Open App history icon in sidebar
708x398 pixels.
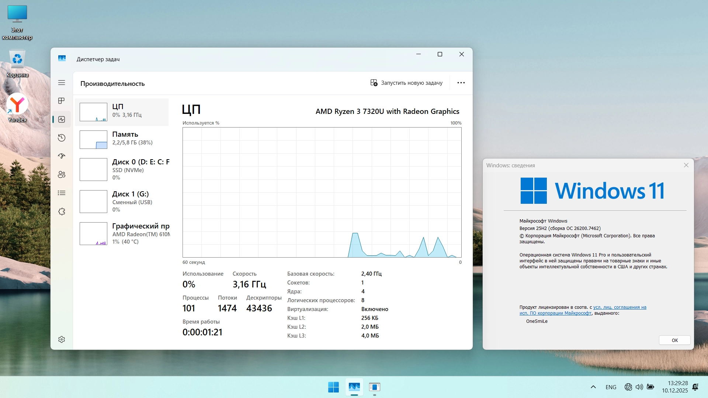pyautogui.click(x=62, y=138)
